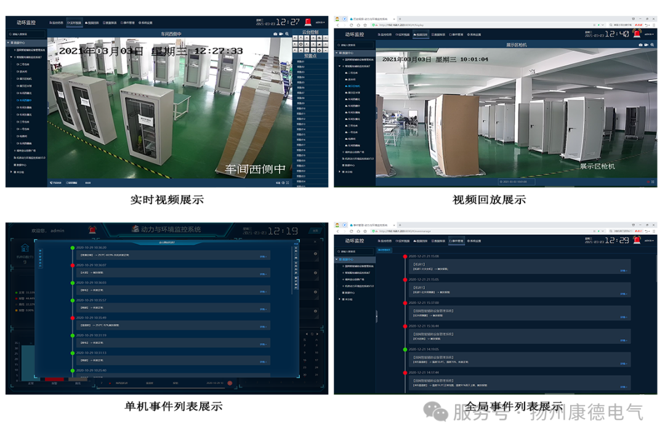The width and height of the screenshot is (665, 439).
Task: Open the 实时视频 tab in the live video screen
Action: 75,23
